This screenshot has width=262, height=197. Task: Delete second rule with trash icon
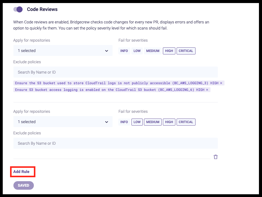click(x=216, y=157)
